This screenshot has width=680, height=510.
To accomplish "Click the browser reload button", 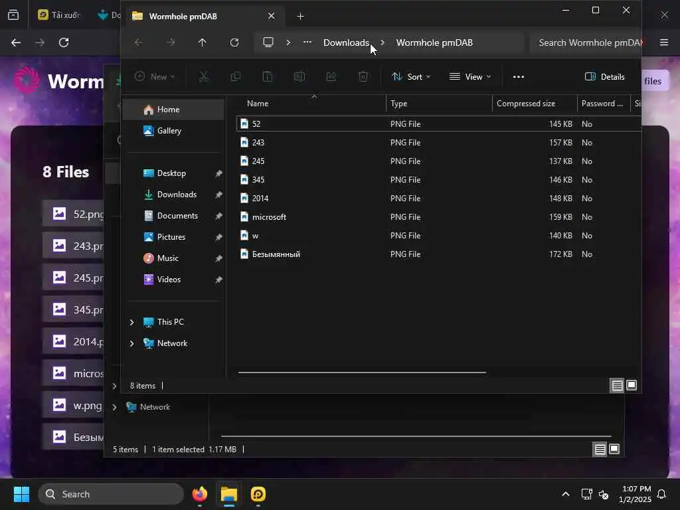I will 64,42.
